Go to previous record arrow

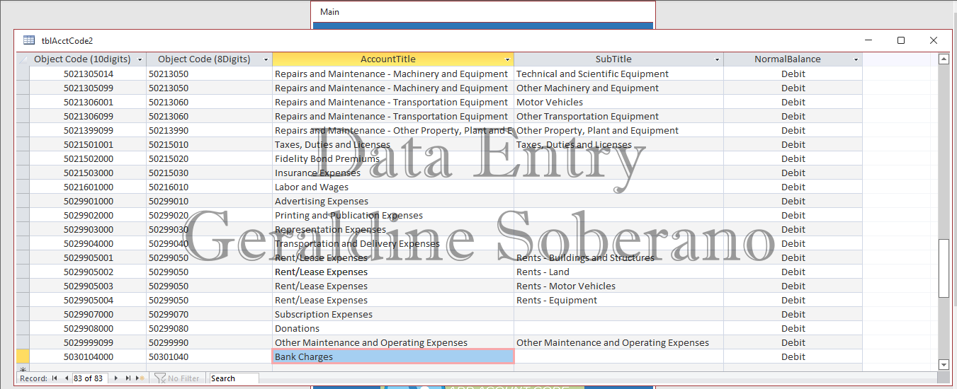tap(66, 378)
